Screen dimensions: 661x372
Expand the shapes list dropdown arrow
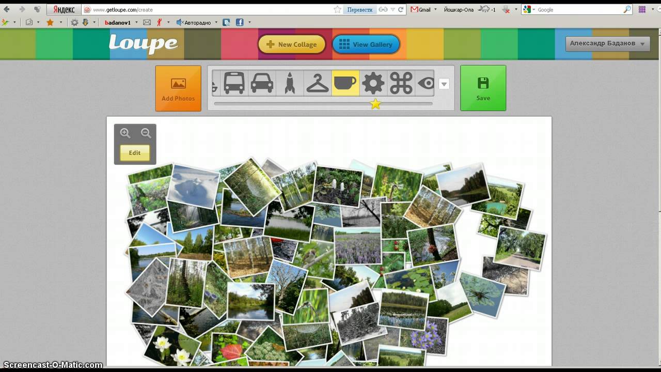(444, 84)
